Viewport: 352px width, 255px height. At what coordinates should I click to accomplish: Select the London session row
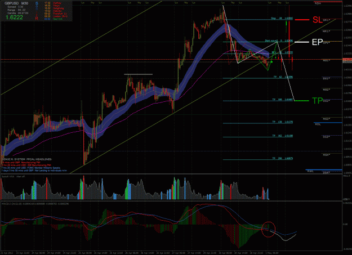point(56,16)
